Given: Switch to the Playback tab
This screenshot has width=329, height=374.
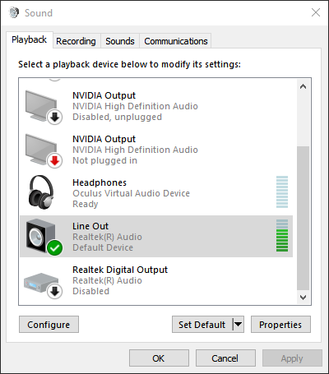Looking at the screenshot, I should point(29,40).
